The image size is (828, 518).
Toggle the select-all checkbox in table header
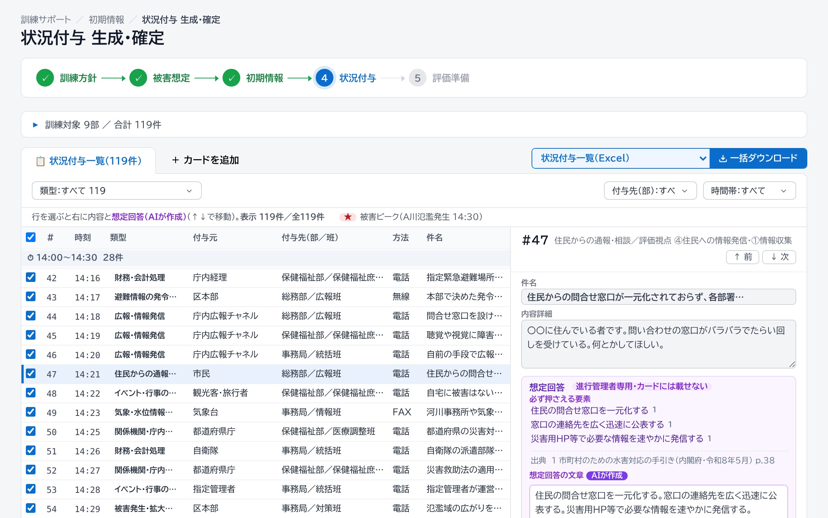tap(31, 237)
